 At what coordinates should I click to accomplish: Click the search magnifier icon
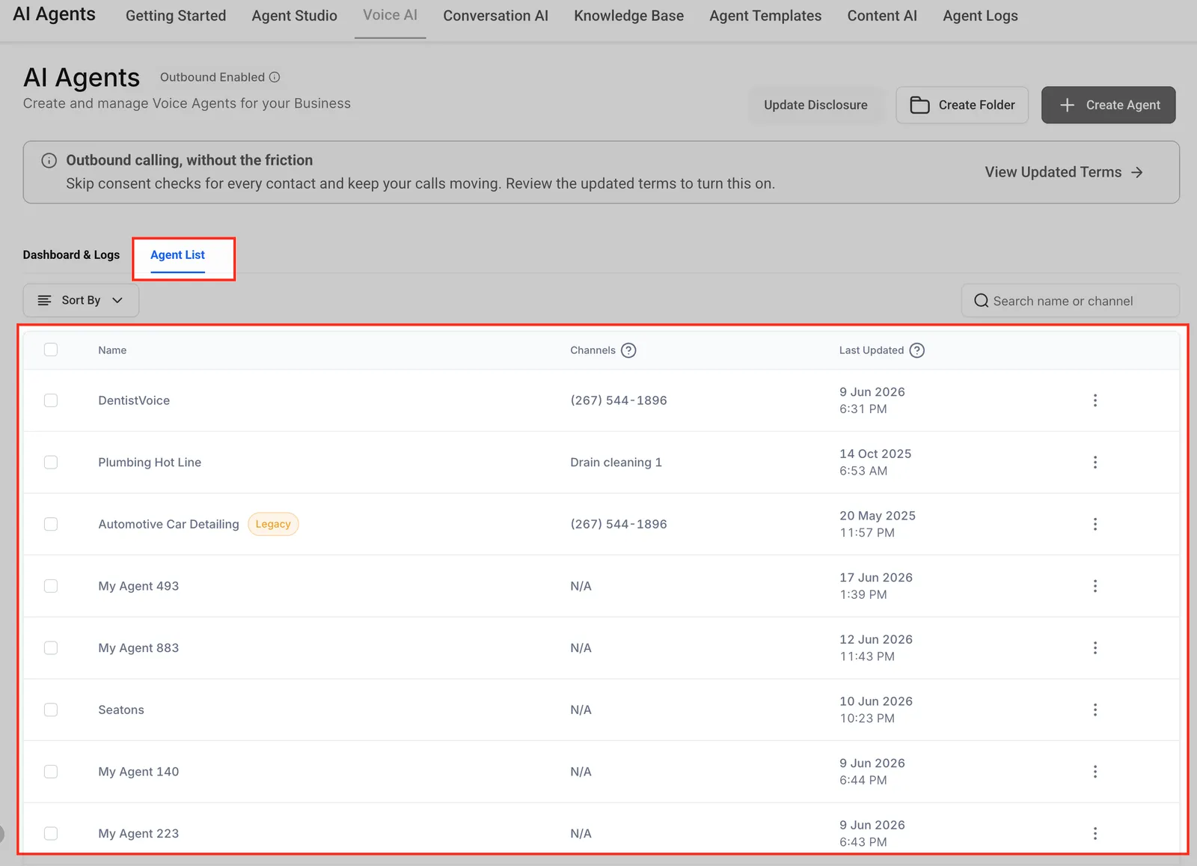point(981,301)
